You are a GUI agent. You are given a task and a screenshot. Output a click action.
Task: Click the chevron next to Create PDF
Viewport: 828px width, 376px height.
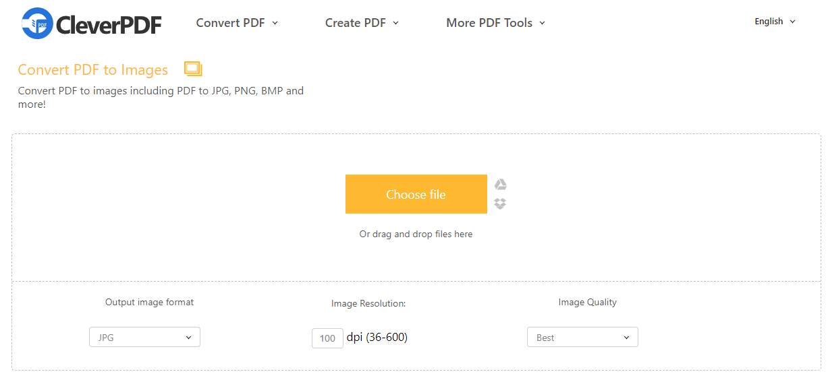point(395,24)
